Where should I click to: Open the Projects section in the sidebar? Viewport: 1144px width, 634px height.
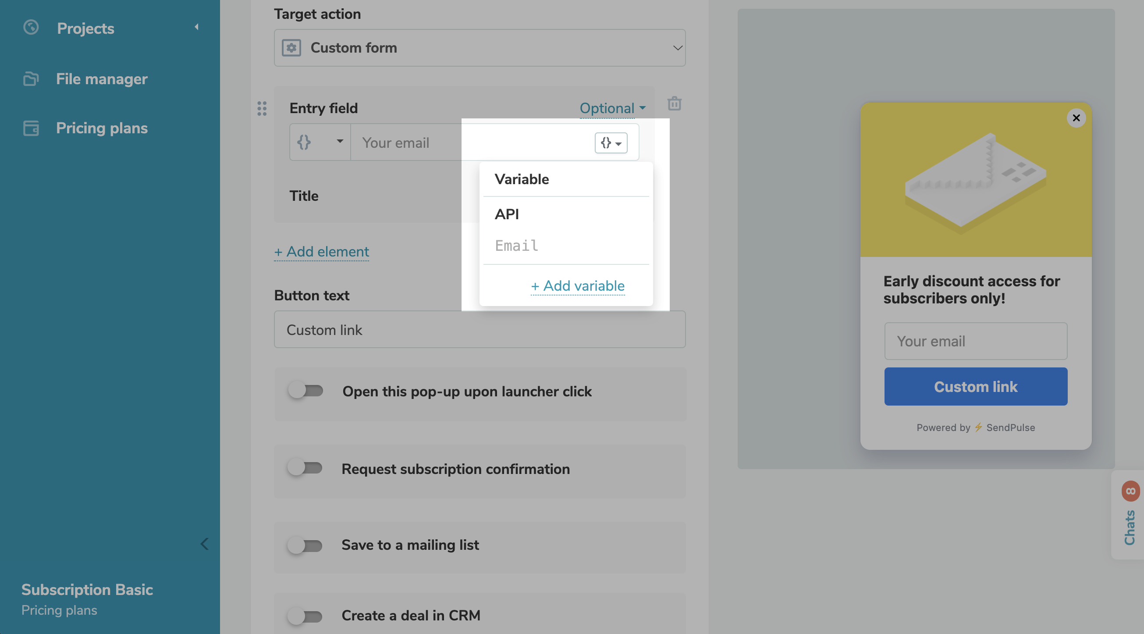pos(85,28)
